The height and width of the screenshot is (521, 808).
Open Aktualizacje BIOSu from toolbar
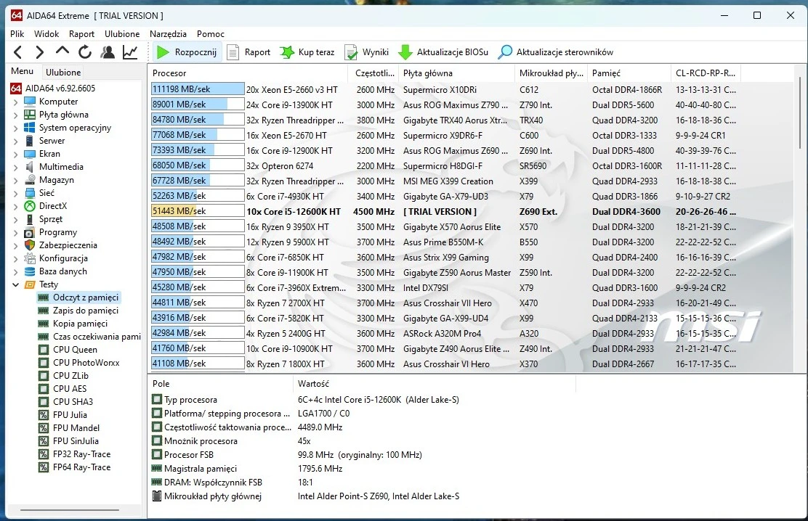(x=443, y=52)
